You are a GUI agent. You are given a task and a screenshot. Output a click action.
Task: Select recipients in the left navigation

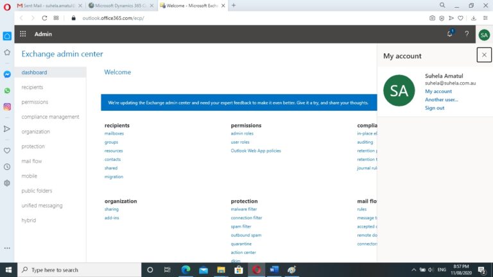32,87
